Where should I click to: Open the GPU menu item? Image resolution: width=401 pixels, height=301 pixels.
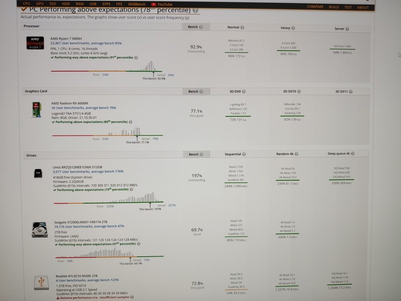[x=40, y=4]
